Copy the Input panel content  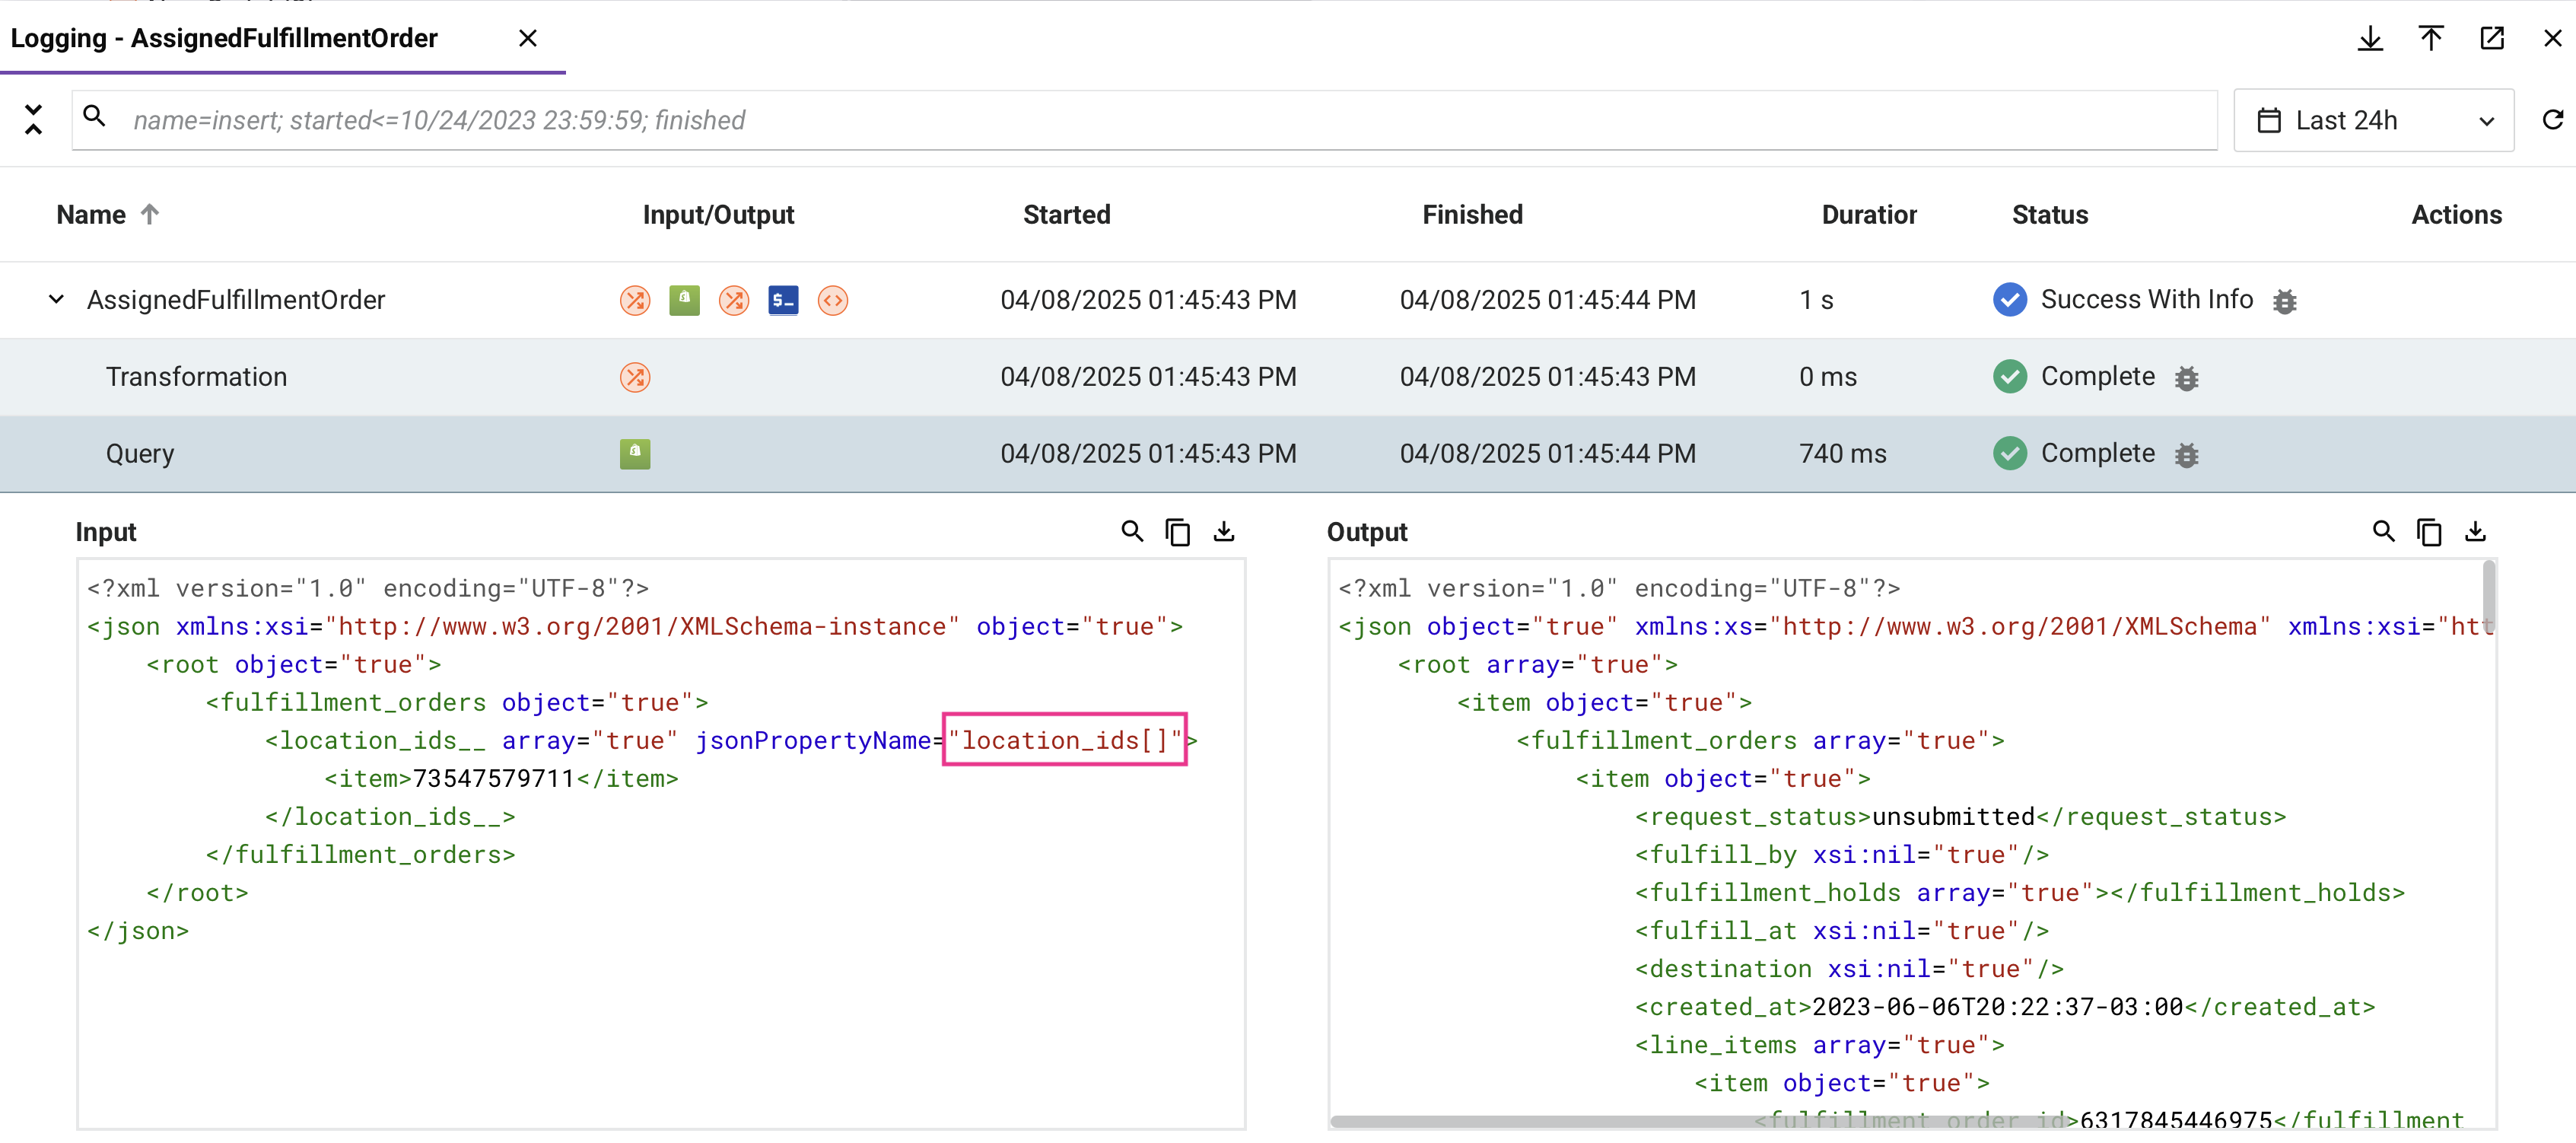[x=1177, y=532]
